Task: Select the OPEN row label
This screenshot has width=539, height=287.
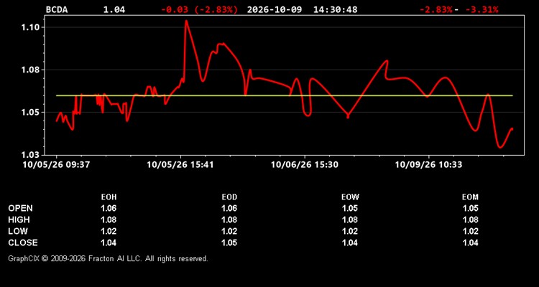Action: [20, 208]
